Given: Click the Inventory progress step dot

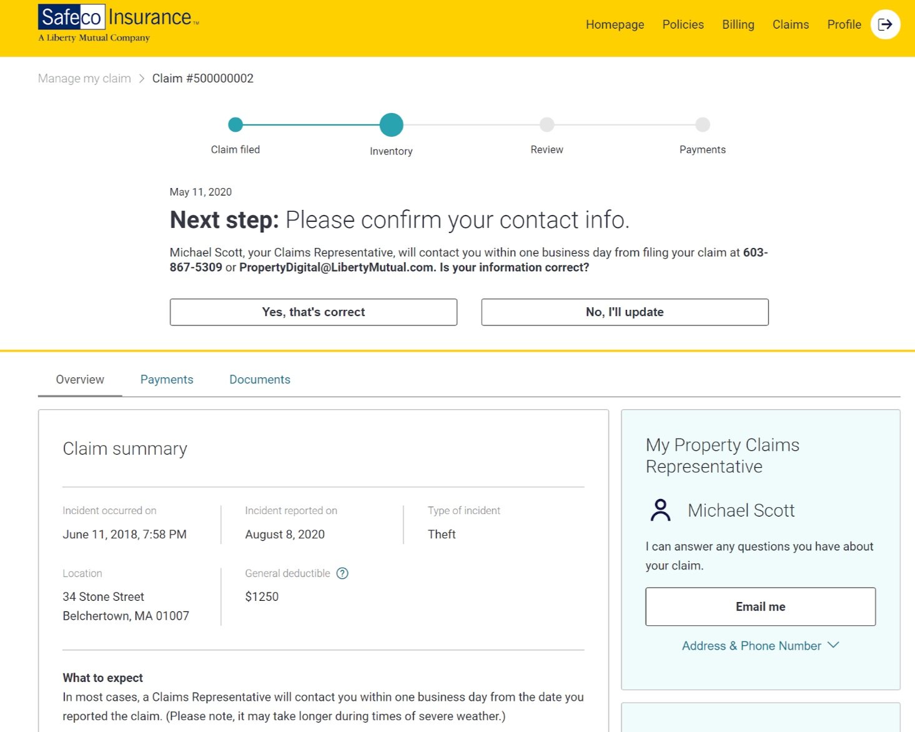Looking at the screenshot, I should click(391, 125).
